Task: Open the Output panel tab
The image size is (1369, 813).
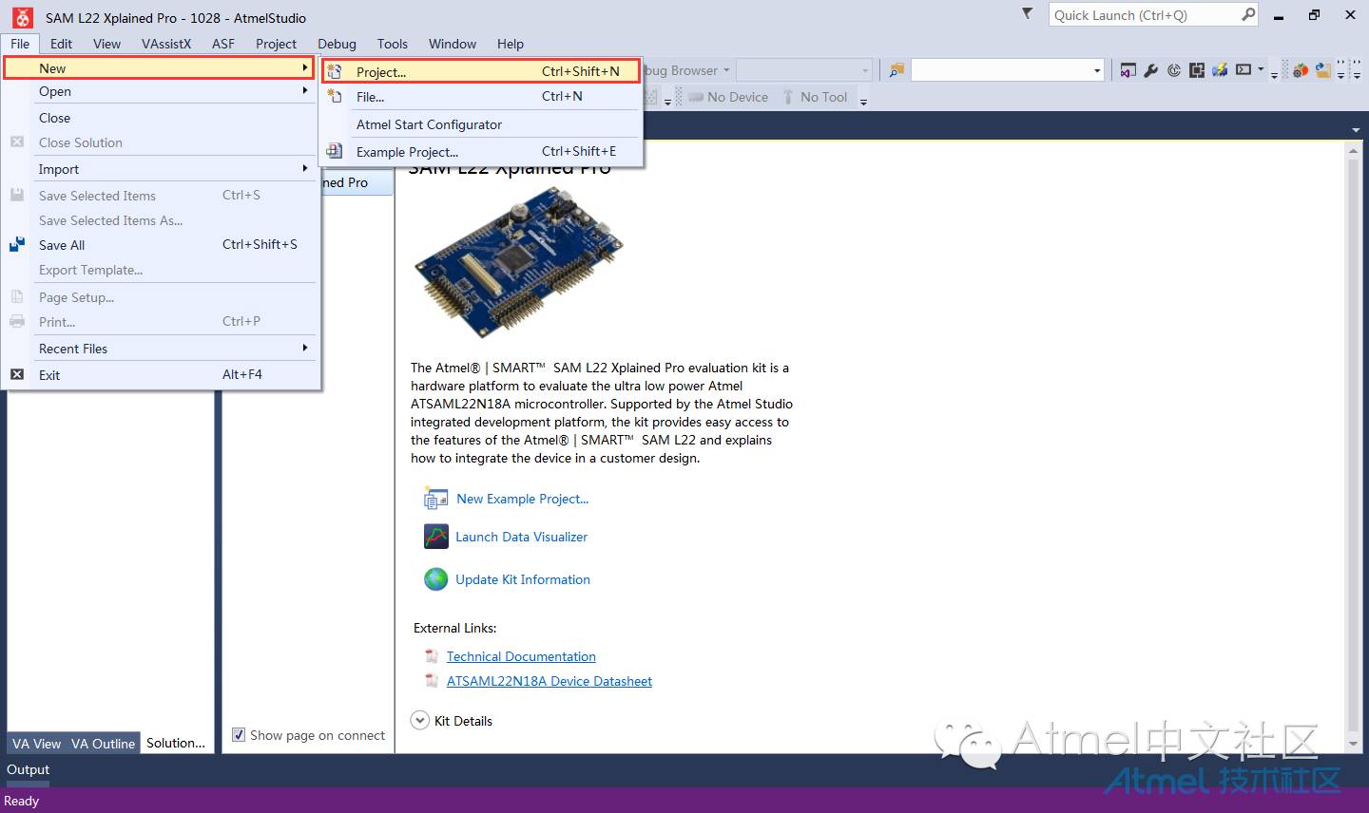Action: tap(29, 769)
